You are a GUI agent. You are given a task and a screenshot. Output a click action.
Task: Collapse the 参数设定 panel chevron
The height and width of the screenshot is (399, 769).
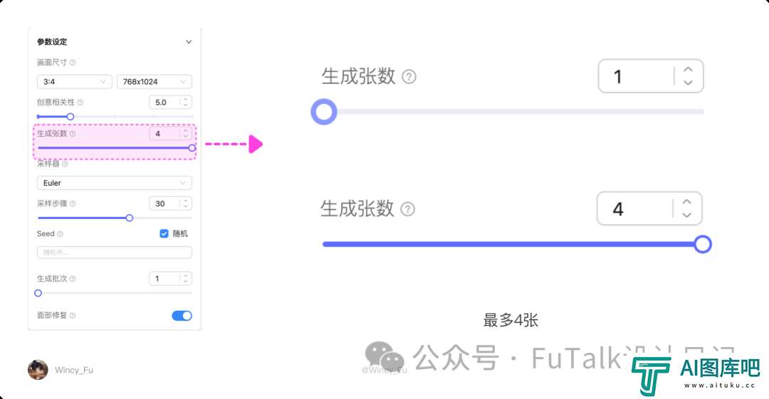point(189,42)
